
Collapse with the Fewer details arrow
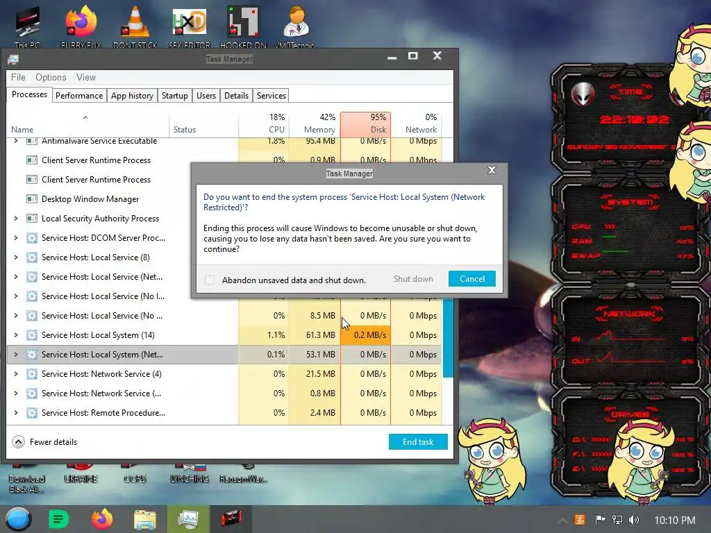click(18, 442)
